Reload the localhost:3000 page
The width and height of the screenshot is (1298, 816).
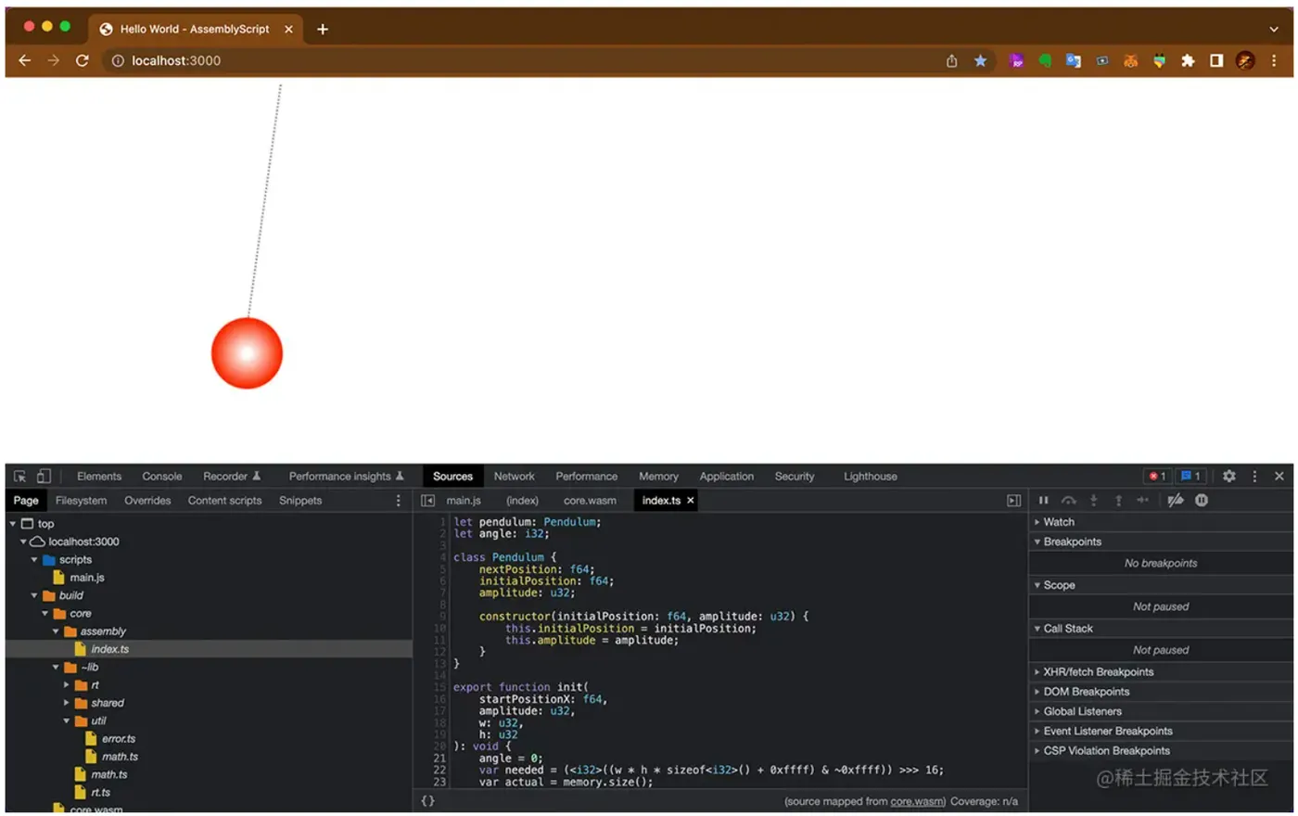pos(82,60)
